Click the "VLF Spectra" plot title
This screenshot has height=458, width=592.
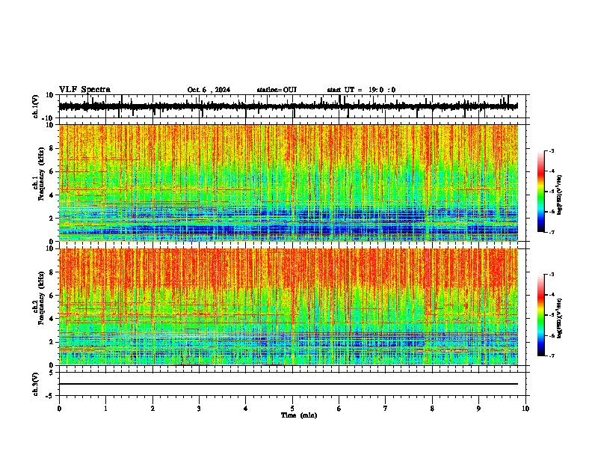(x=84, y=90)
